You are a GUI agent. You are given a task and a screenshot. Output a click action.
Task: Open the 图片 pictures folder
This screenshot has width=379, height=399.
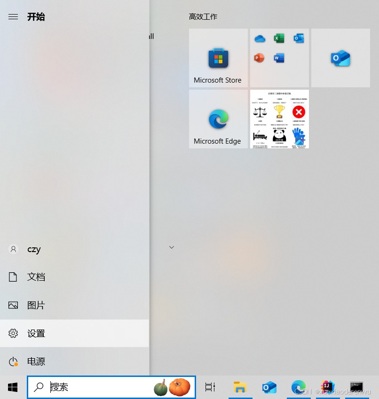click(74, 305)
